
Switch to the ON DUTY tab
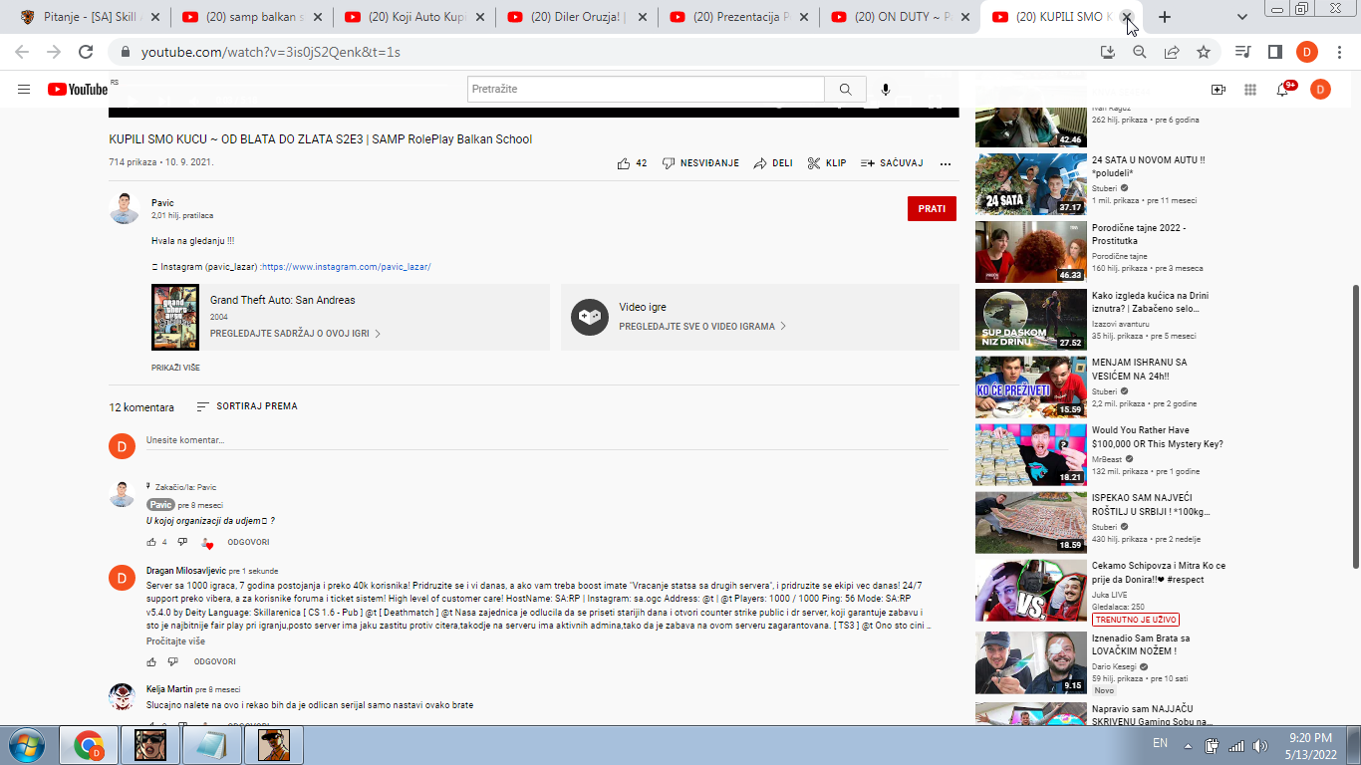click(902, 17)
